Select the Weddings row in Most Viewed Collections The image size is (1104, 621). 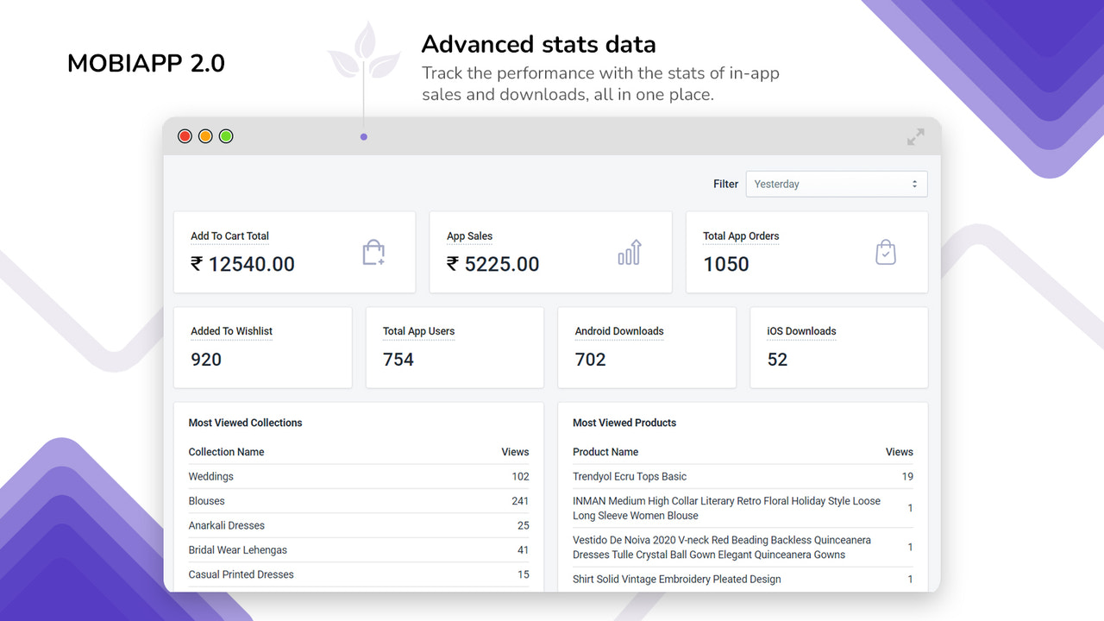point(211,476)
